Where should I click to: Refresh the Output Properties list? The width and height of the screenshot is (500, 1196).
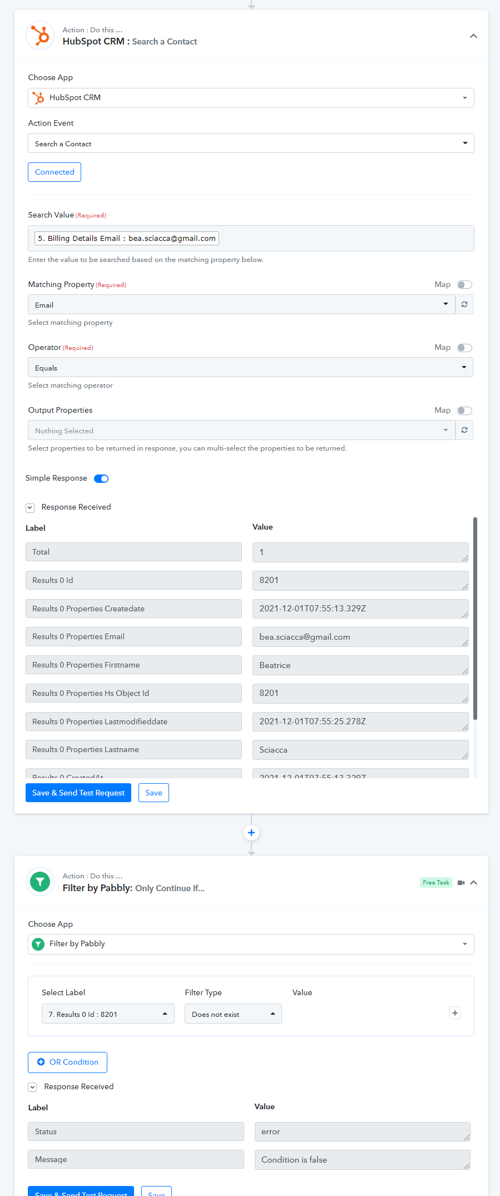tap(464, 431)
